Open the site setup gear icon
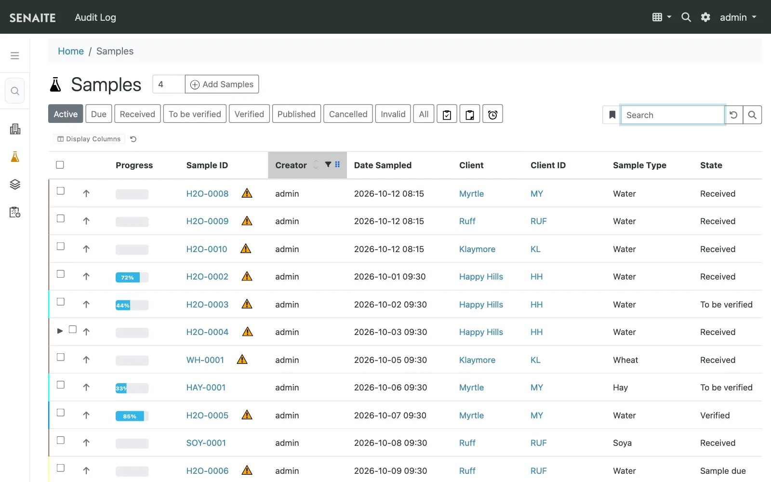Screen dimensions: 771x482 pos(705,17)
